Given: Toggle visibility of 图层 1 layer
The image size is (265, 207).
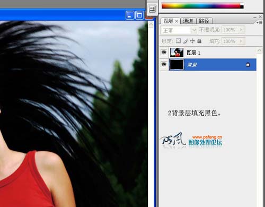Looking at the screenshot, I should tap(164, 53).
